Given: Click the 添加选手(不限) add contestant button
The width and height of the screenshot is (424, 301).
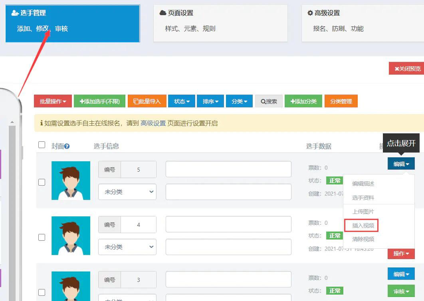Looking at the screenshot, I should point(99,101).
